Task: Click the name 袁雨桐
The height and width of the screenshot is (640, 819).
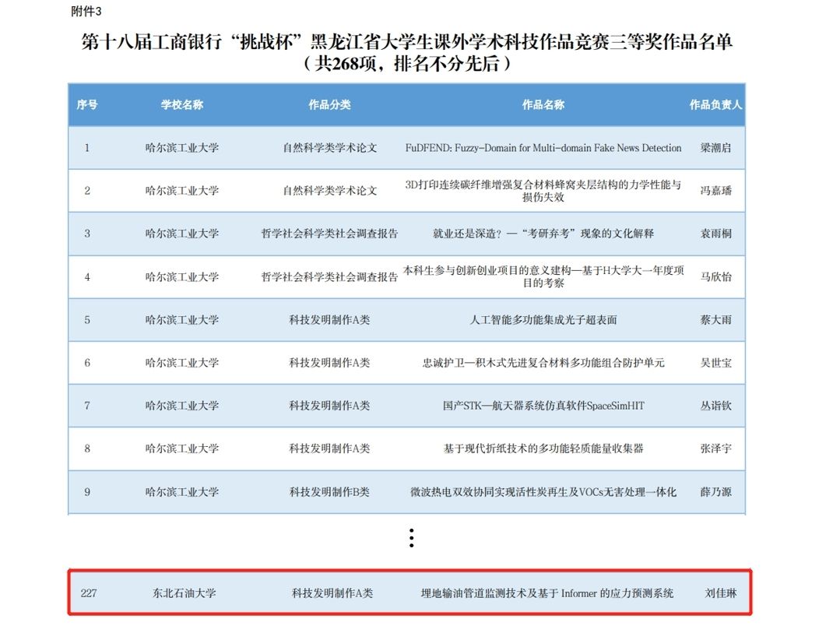Action: (x=715, y=234)
